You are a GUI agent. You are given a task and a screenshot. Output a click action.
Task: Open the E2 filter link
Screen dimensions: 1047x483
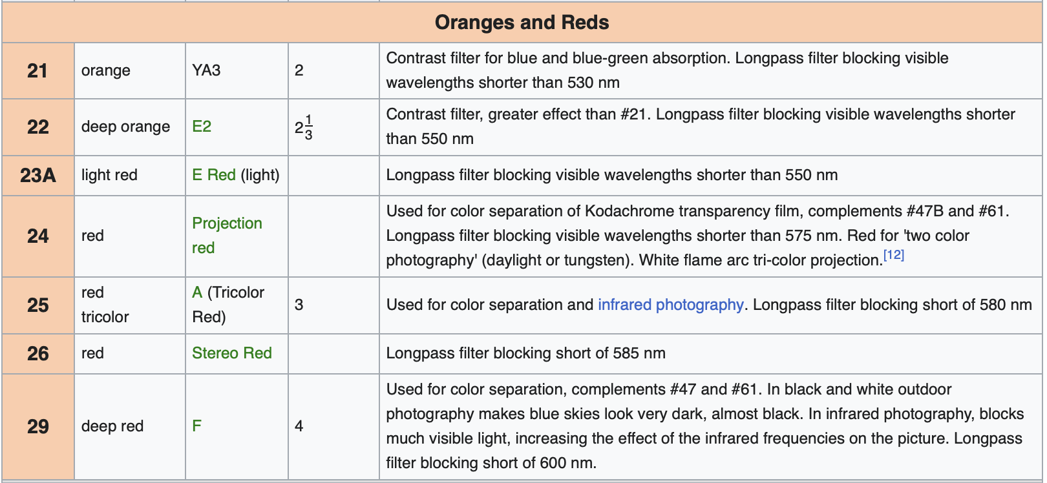[202, 127]
